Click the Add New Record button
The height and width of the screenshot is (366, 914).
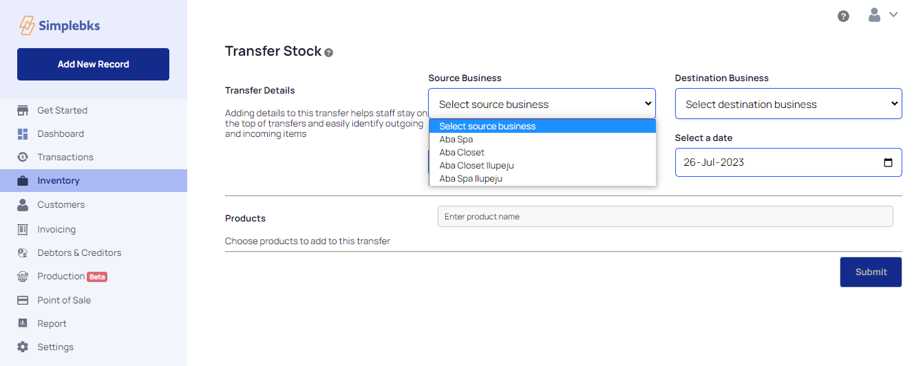click(x=93, y=64)
